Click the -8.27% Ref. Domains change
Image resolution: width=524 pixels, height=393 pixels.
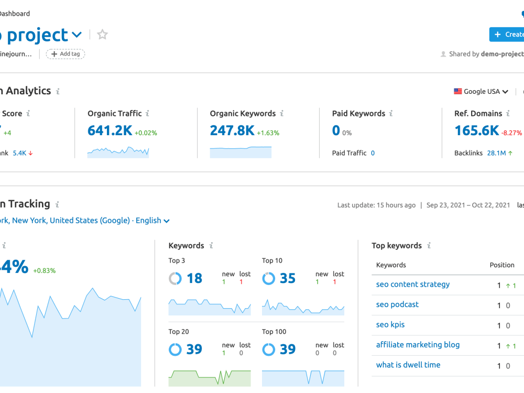pyautogui.click(x=511, y=133)
